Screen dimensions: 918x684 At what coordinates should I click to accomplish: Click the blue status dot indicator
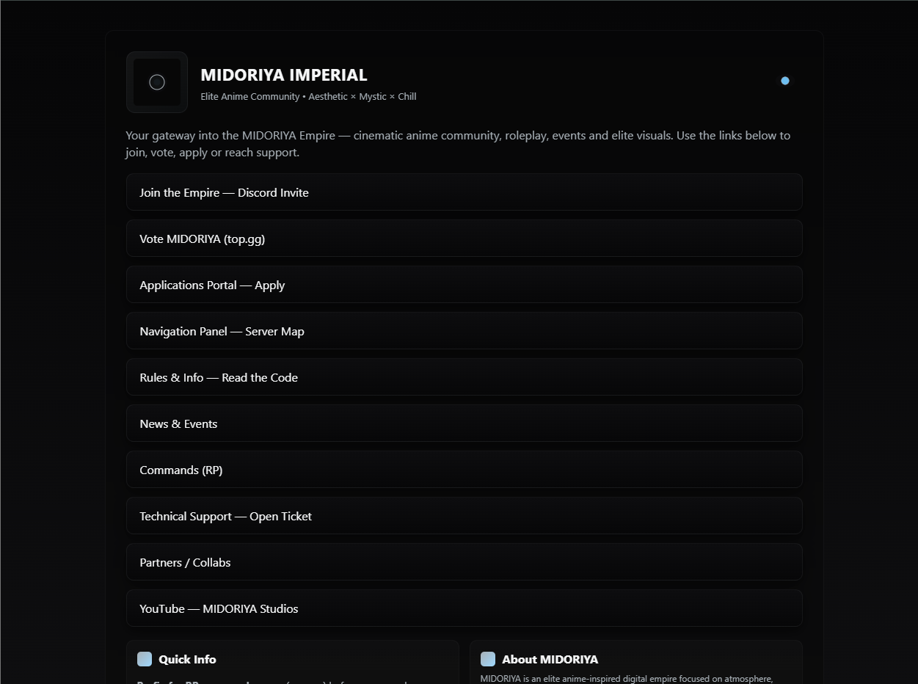[x=785, y=81]
